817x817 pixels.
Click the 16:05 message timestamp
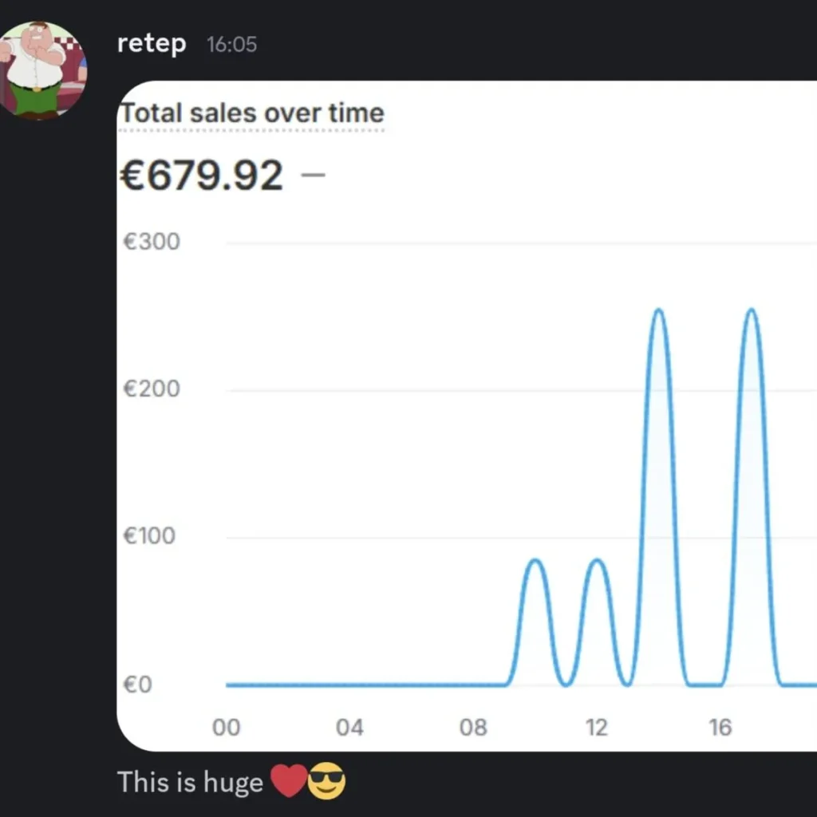(231, 45)
